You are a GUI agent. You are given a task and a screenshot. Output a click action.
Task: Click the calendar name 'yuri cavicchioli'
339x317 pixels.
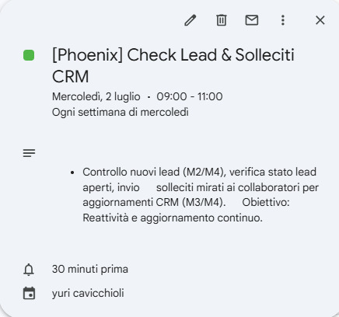[88, 293]
